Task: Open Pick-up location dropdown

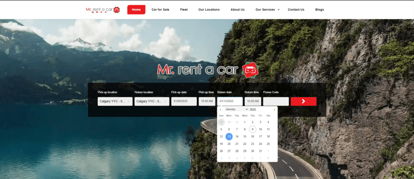Action: tap(115, 101)
